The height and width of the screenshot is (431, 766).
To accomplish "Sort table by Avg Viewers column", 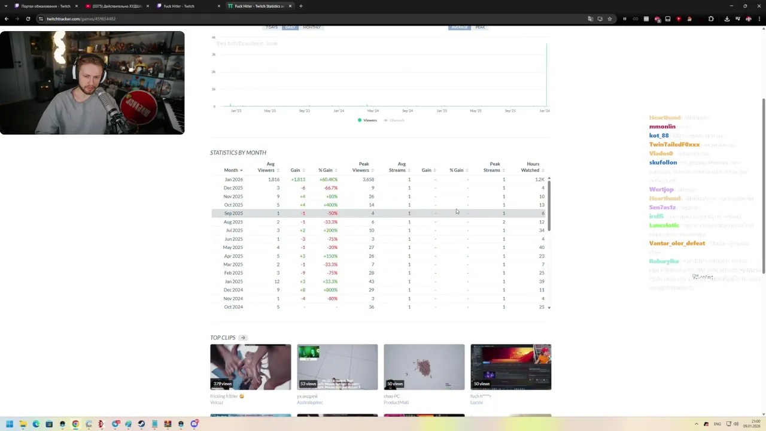I will click(x=268, y=167).
